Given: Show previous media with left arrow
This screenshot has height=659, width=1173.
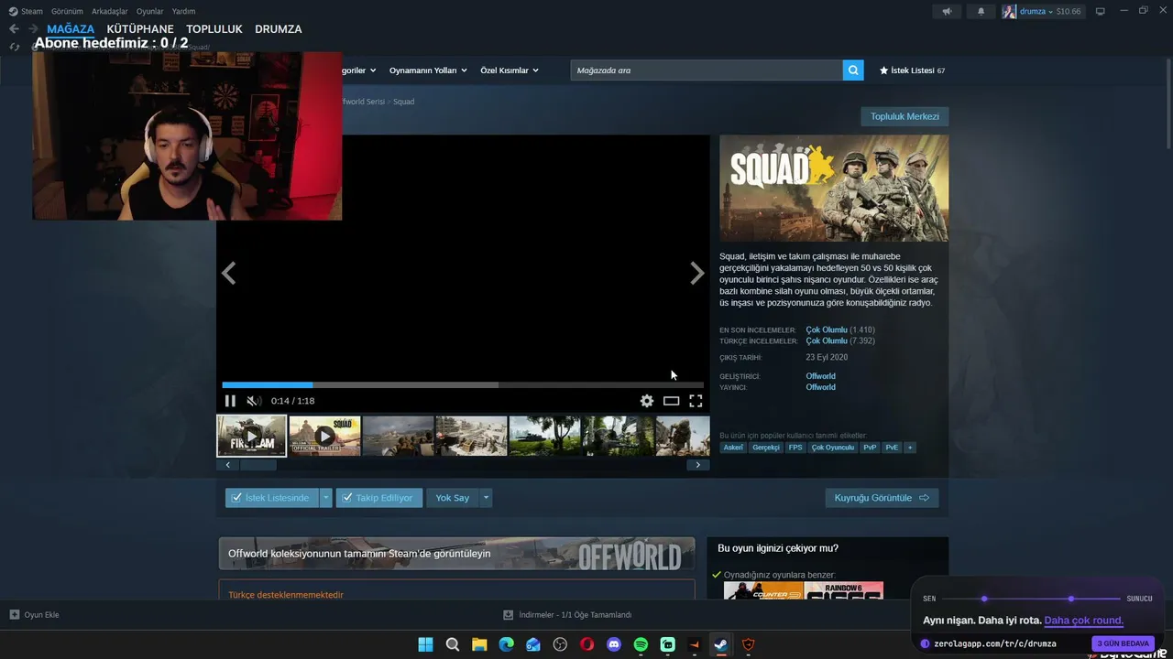Looking at the screenshot, I should (x=229, y=273).
